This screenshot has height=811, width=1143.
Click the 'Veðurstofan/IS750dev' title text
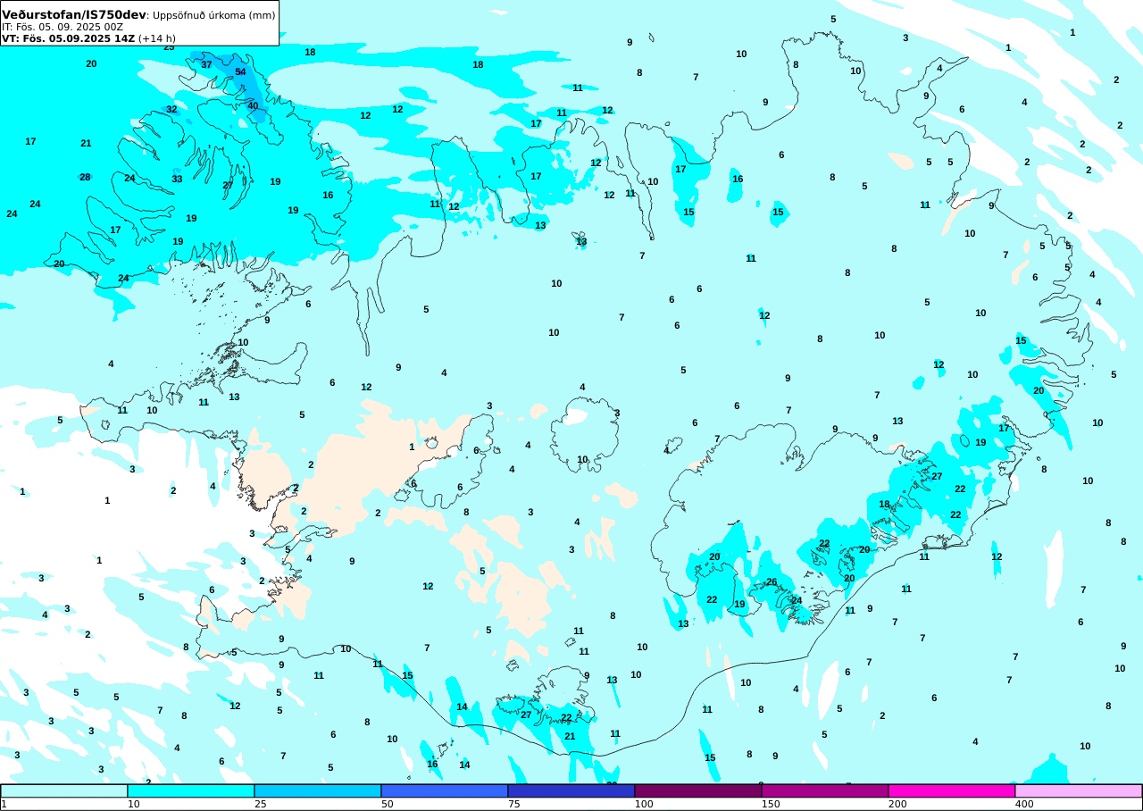[73, 15]
